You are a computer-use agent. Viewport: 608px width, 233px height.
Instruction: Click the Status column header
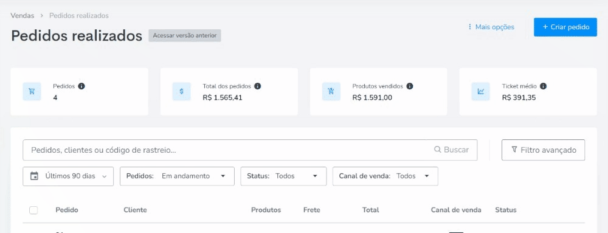[x=506, y=210]
